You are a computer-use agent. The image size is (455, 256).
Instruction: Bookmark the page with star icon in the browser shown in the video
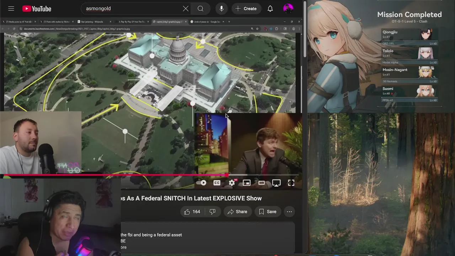coord(257,29)
